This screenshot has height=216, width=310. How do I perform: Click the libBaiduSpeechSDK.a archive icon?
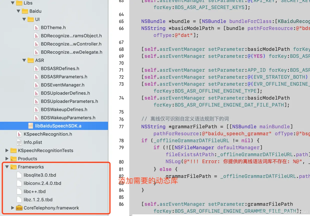coord(31,126)
